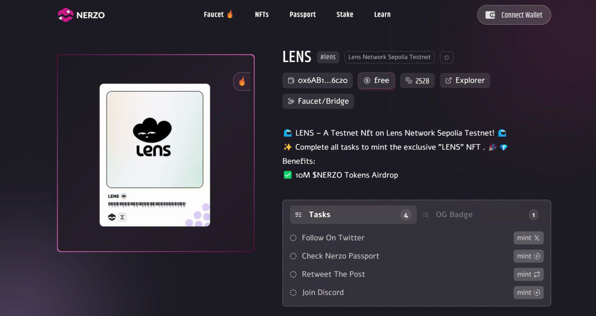Open the Faucet menu
The width and height of the screenshot is (596, 316).
pyautogui.click(x=218, y=14)
